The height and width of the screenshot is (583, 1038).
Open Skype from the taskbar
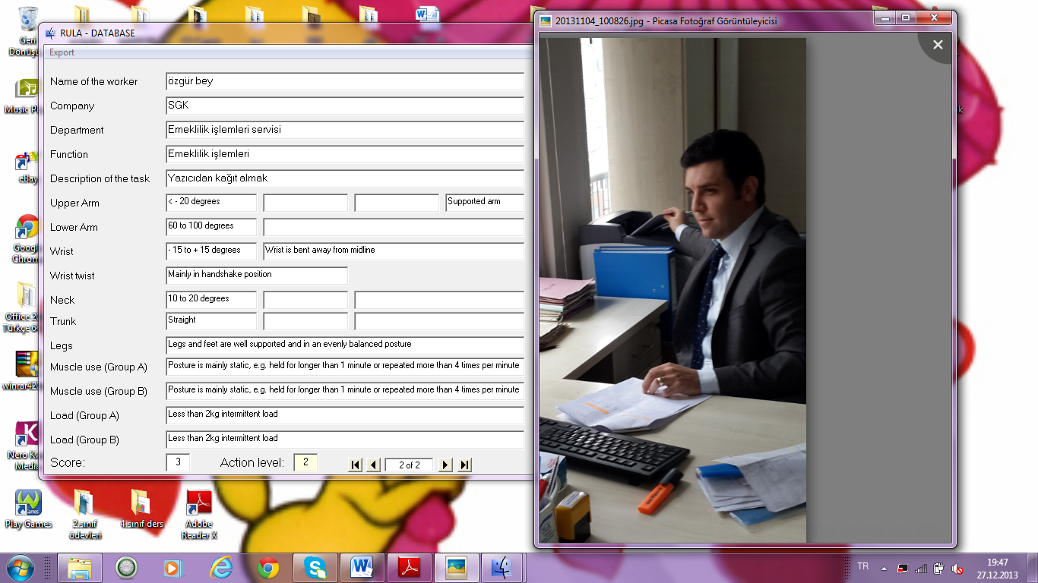315,568
